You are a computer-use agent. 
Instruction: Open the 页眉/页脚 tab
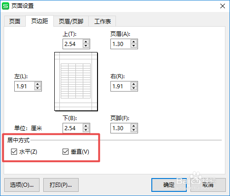pyautogui.click(x=71, y=21)
